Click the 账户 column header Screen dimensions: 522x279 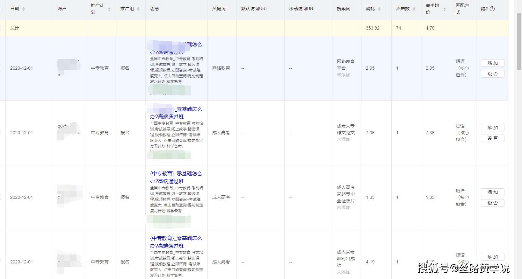coord(62,9)
